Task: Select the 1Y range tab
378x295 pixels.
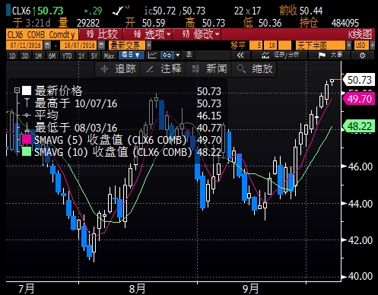Action: 81,56
